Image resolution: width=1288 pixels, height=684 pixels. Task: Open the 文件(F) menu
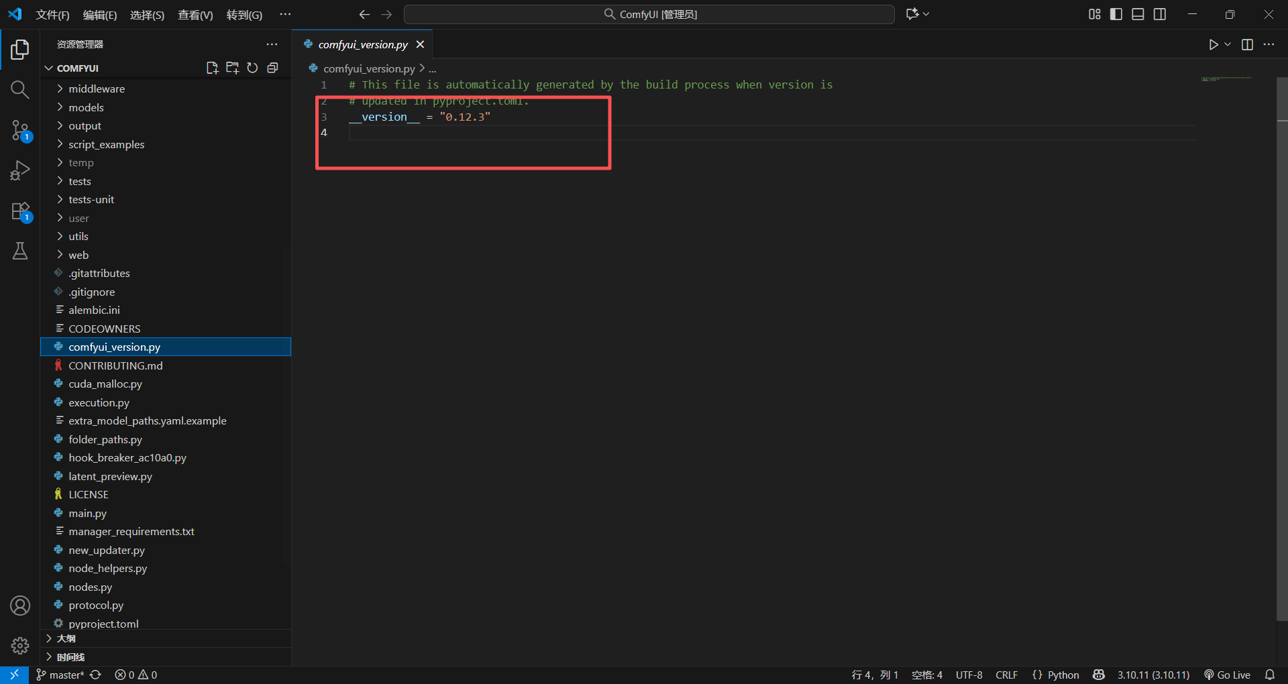point(52,15)
